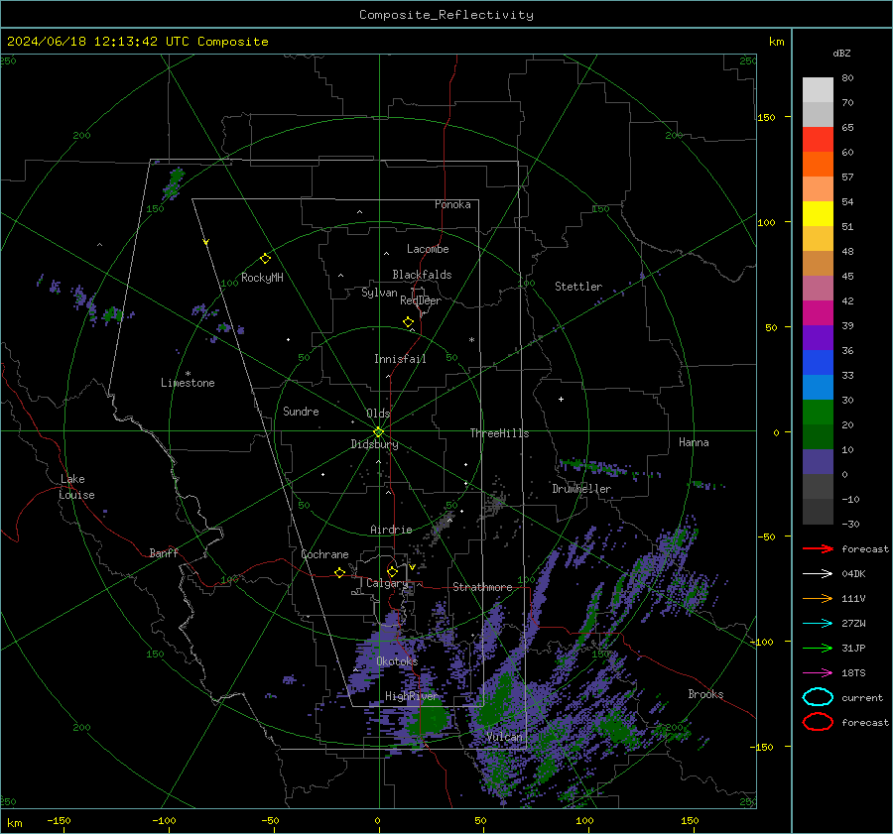Click the 54 dBZ yellow color swatch

point(818,213)
